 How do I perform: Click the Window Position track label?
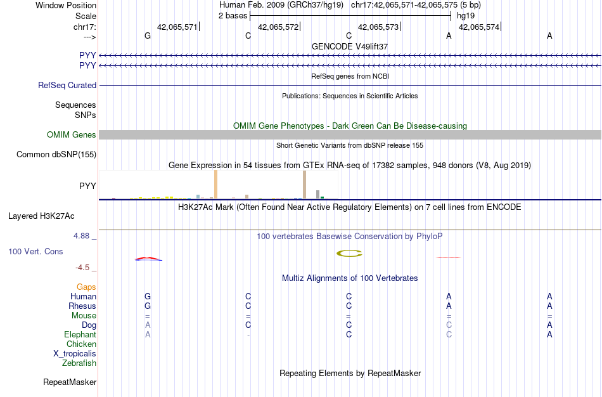(x=66, y=5)
